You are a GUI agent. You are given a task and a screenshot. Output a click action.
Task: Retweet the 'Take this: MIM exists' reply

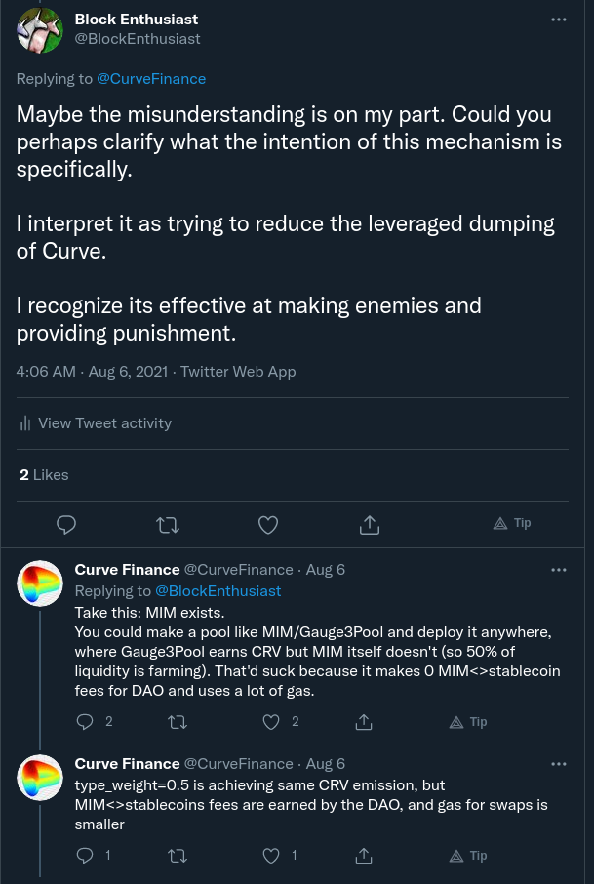click(178, 722)
